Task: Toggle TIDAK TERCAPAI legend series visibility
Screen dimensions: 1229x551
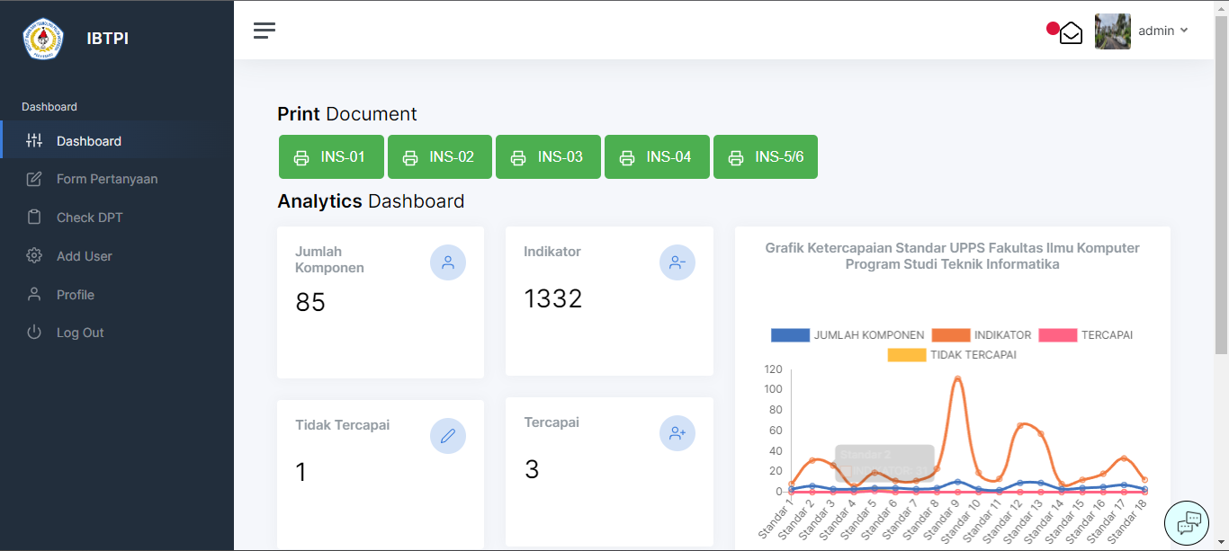Action: tap(952, 355)
